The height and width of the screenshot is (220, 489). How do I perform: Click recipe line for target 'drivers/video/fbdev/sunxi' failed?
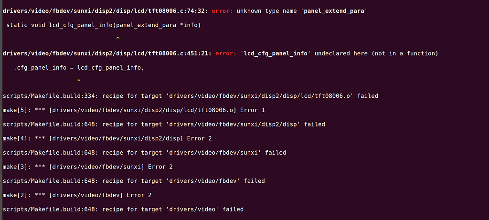tap(144, 153)
